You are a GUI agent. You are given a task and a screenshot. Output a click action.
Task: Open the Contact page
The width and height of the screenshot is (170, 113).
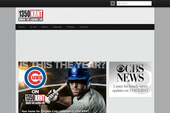click(x=84, y=27)
